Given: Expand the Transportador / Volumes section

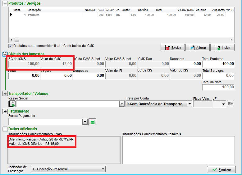Looking at the screenshot, I should (5, 94).
